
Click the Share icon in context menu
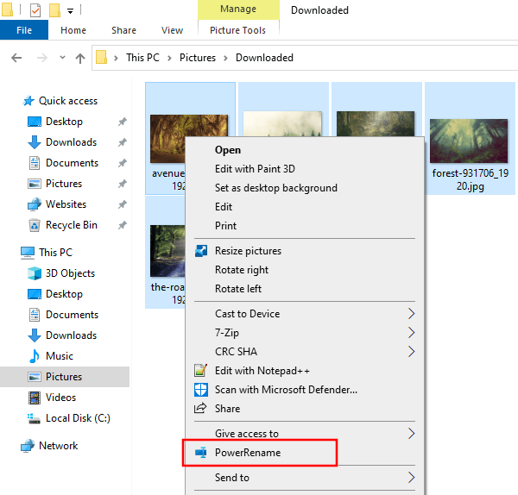coord(201,409)
